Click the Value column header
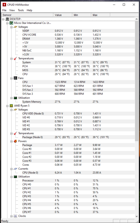 pyautogui.click(x=63, y=15)
